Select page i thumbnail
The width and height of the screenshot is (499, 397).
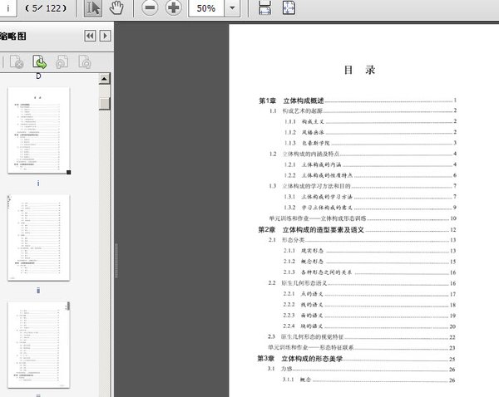[39, 131]
